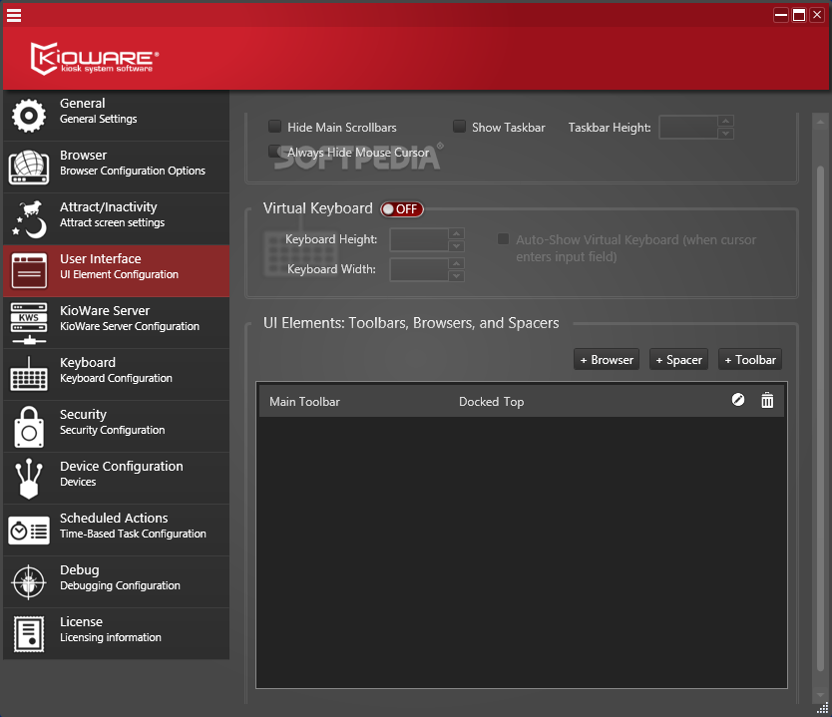Screen dimensions: 832x717
Task: Click the Scheduled Actions clock icon
Action: click(29, 531)
